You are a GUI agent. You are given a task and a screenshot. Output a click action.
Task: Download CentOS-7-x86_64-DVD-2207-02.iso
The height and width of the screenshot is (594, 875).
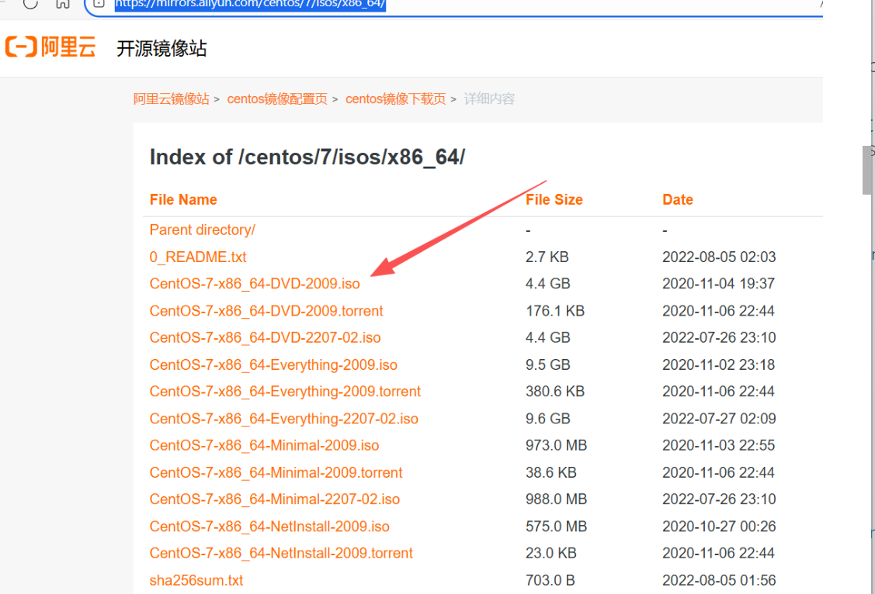click(x=265, y=337)
